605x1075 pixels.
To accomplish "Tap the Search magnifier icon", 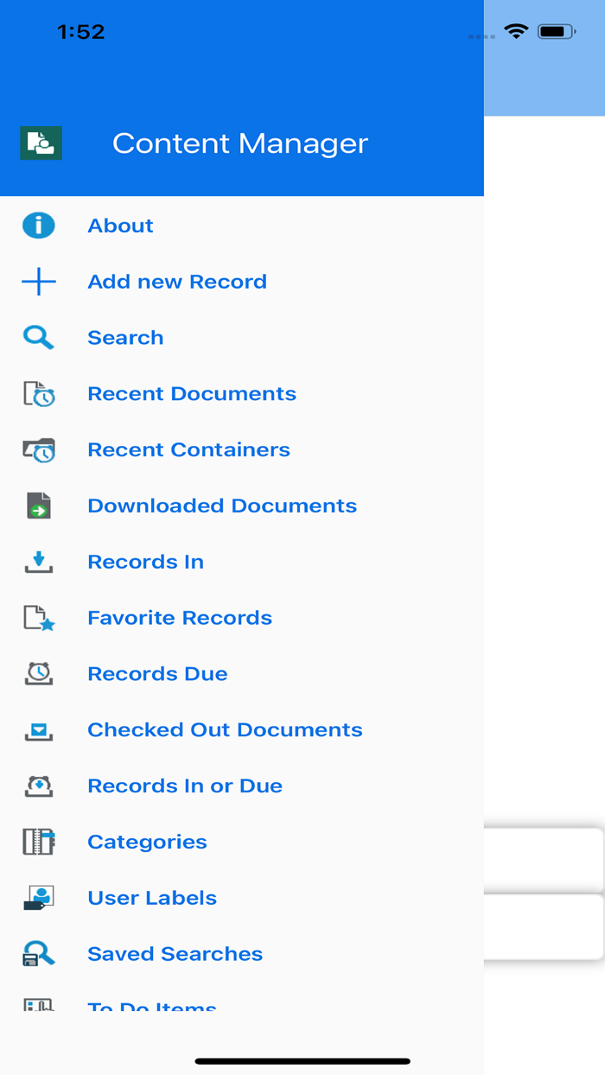I will click(38, 337).
